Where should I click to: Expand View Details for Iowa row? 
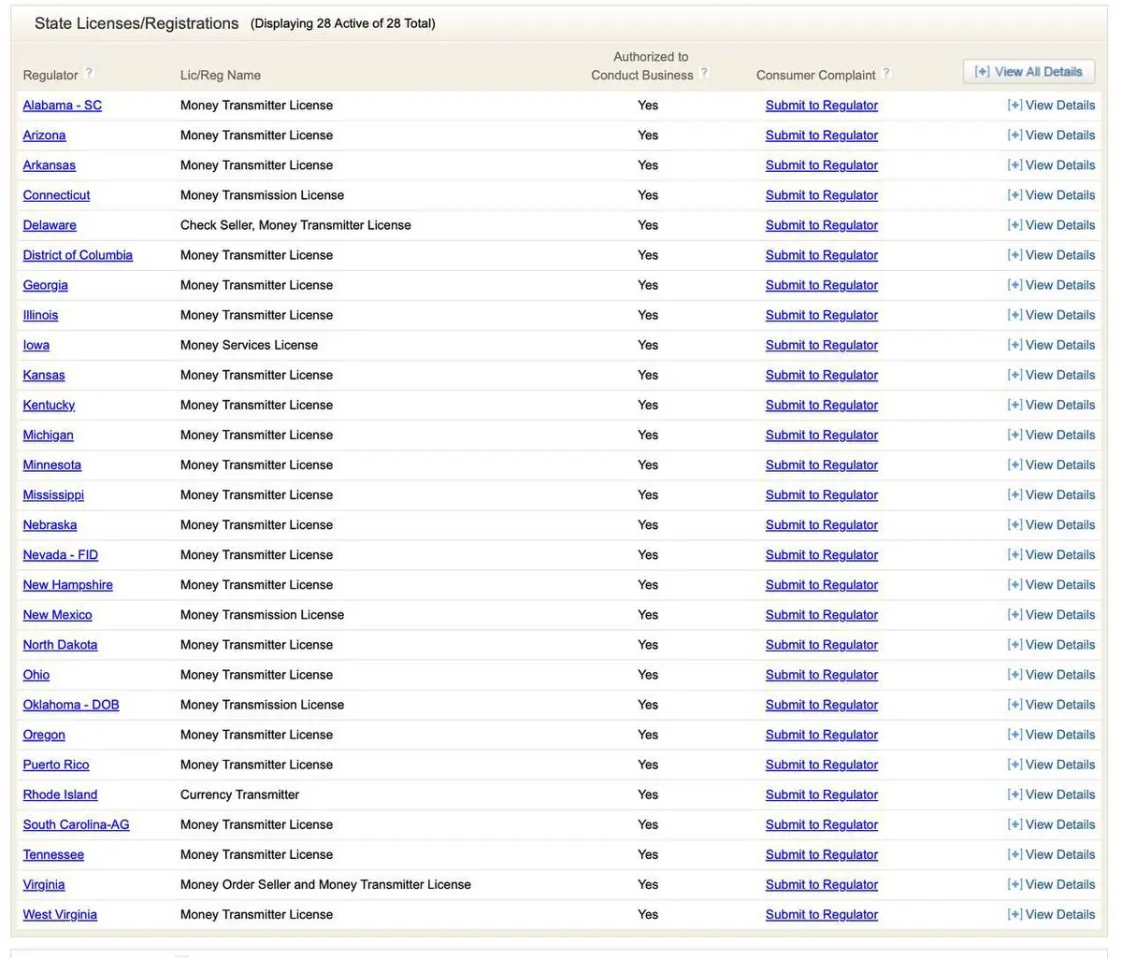click(x=1051, y=345)
